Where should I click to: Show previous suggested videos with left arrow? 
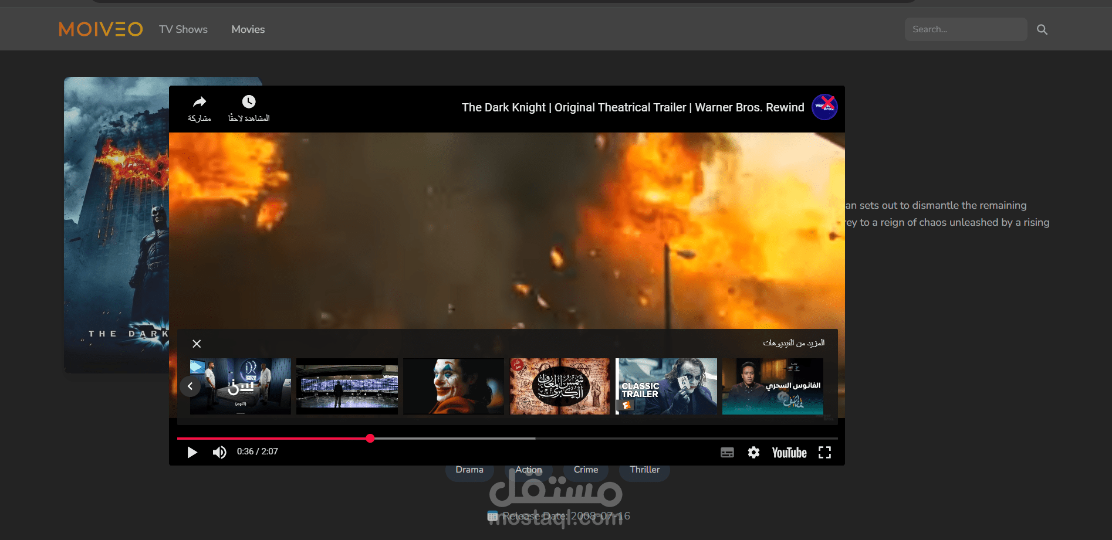(190, 386)
